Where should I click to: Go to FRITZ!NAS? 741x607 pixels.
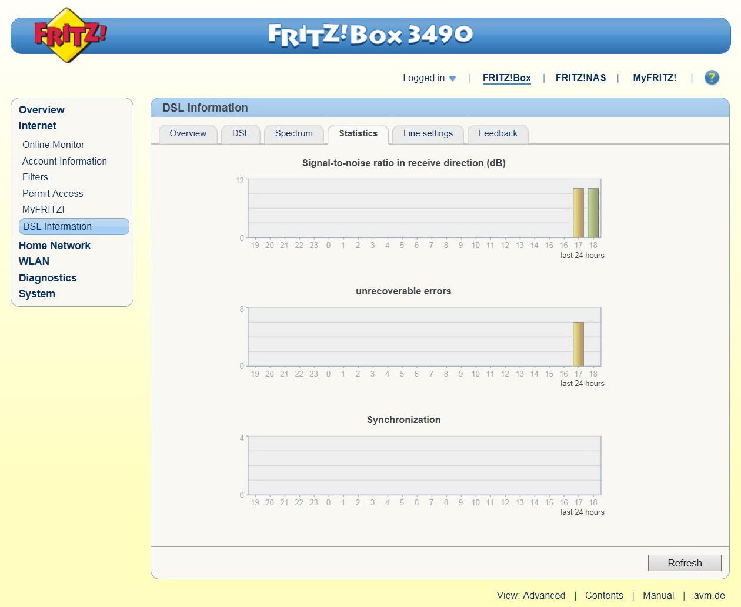tap(580, 78)
